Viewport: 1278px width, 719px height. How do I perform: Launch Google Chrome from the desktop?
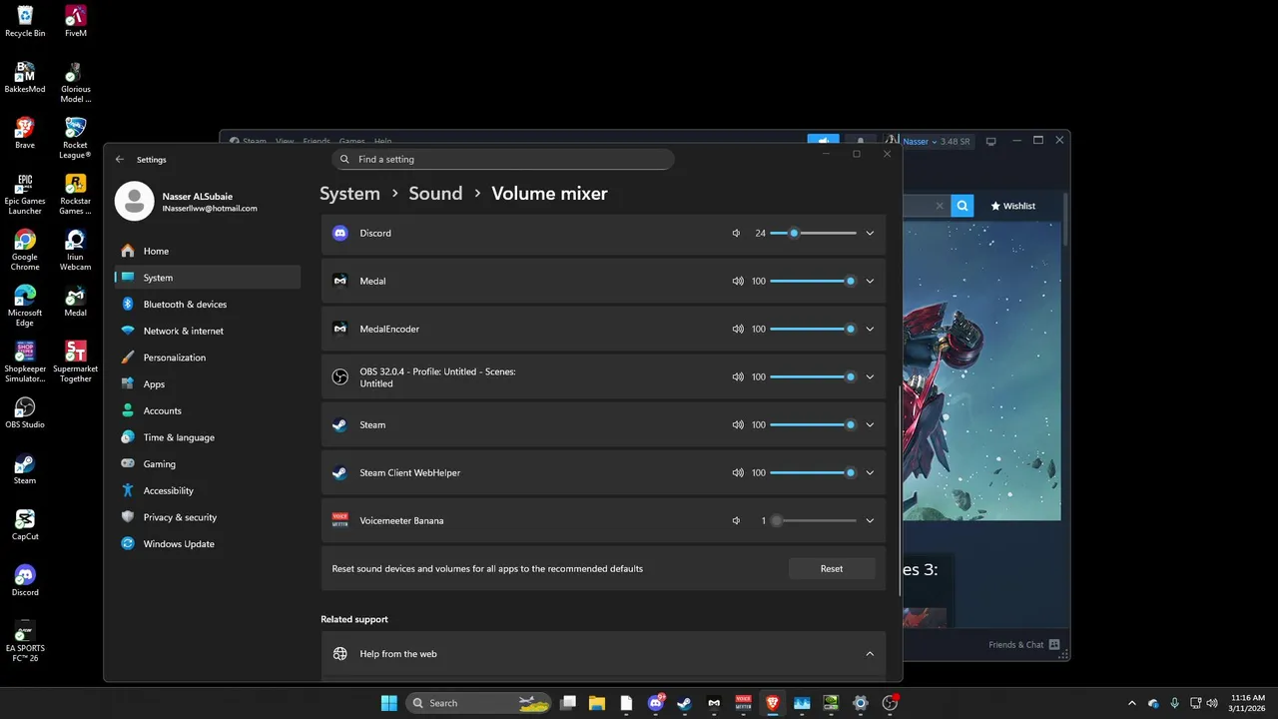click(25, 250)
